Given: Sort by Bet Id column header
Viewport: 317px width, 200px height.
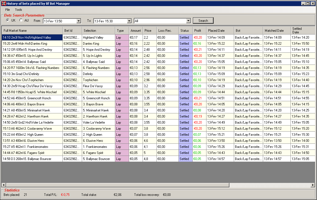Looking at the screenshot, I should point(72,30).
